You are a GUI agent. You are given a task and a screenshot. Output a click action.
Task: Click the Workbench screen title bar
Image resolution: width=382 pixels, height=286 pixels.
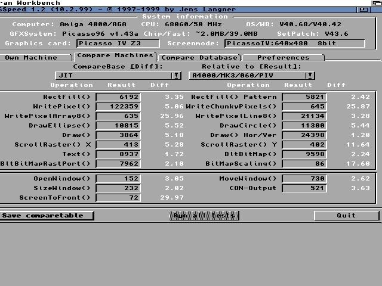coord(185,3)
